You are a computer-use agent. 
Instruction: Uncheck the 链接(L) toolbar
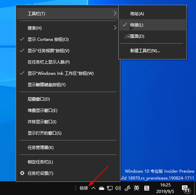pyautogui.click(x=153, y=25)
